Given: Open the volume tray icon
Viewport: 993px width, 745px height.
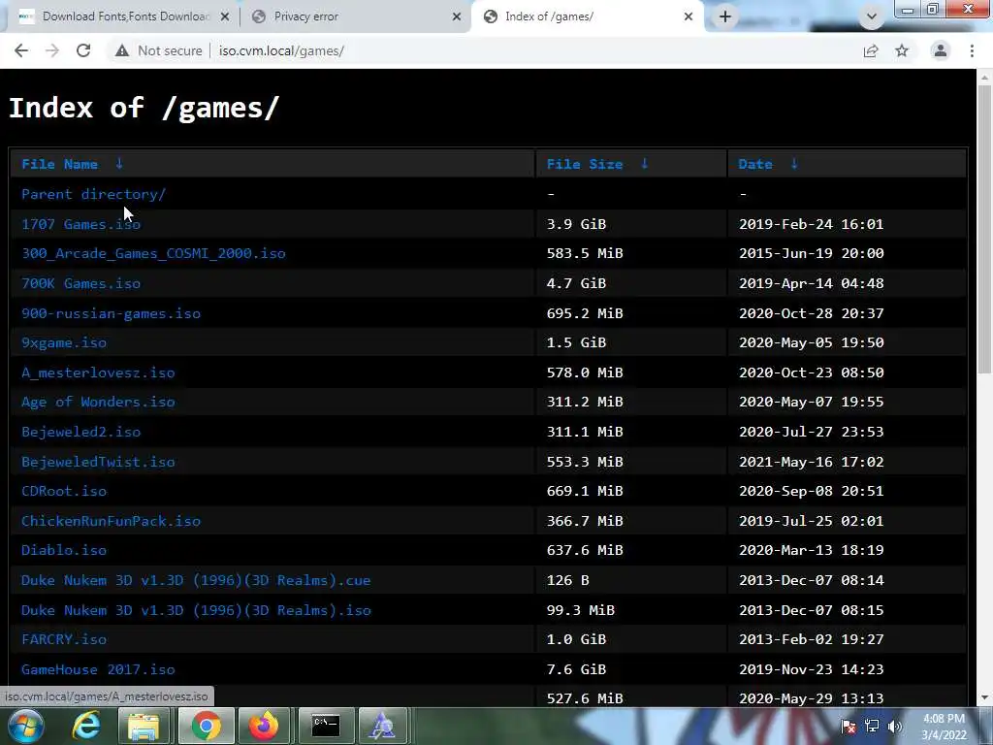Looking at the screenshot, I should (x=895, y=727).
